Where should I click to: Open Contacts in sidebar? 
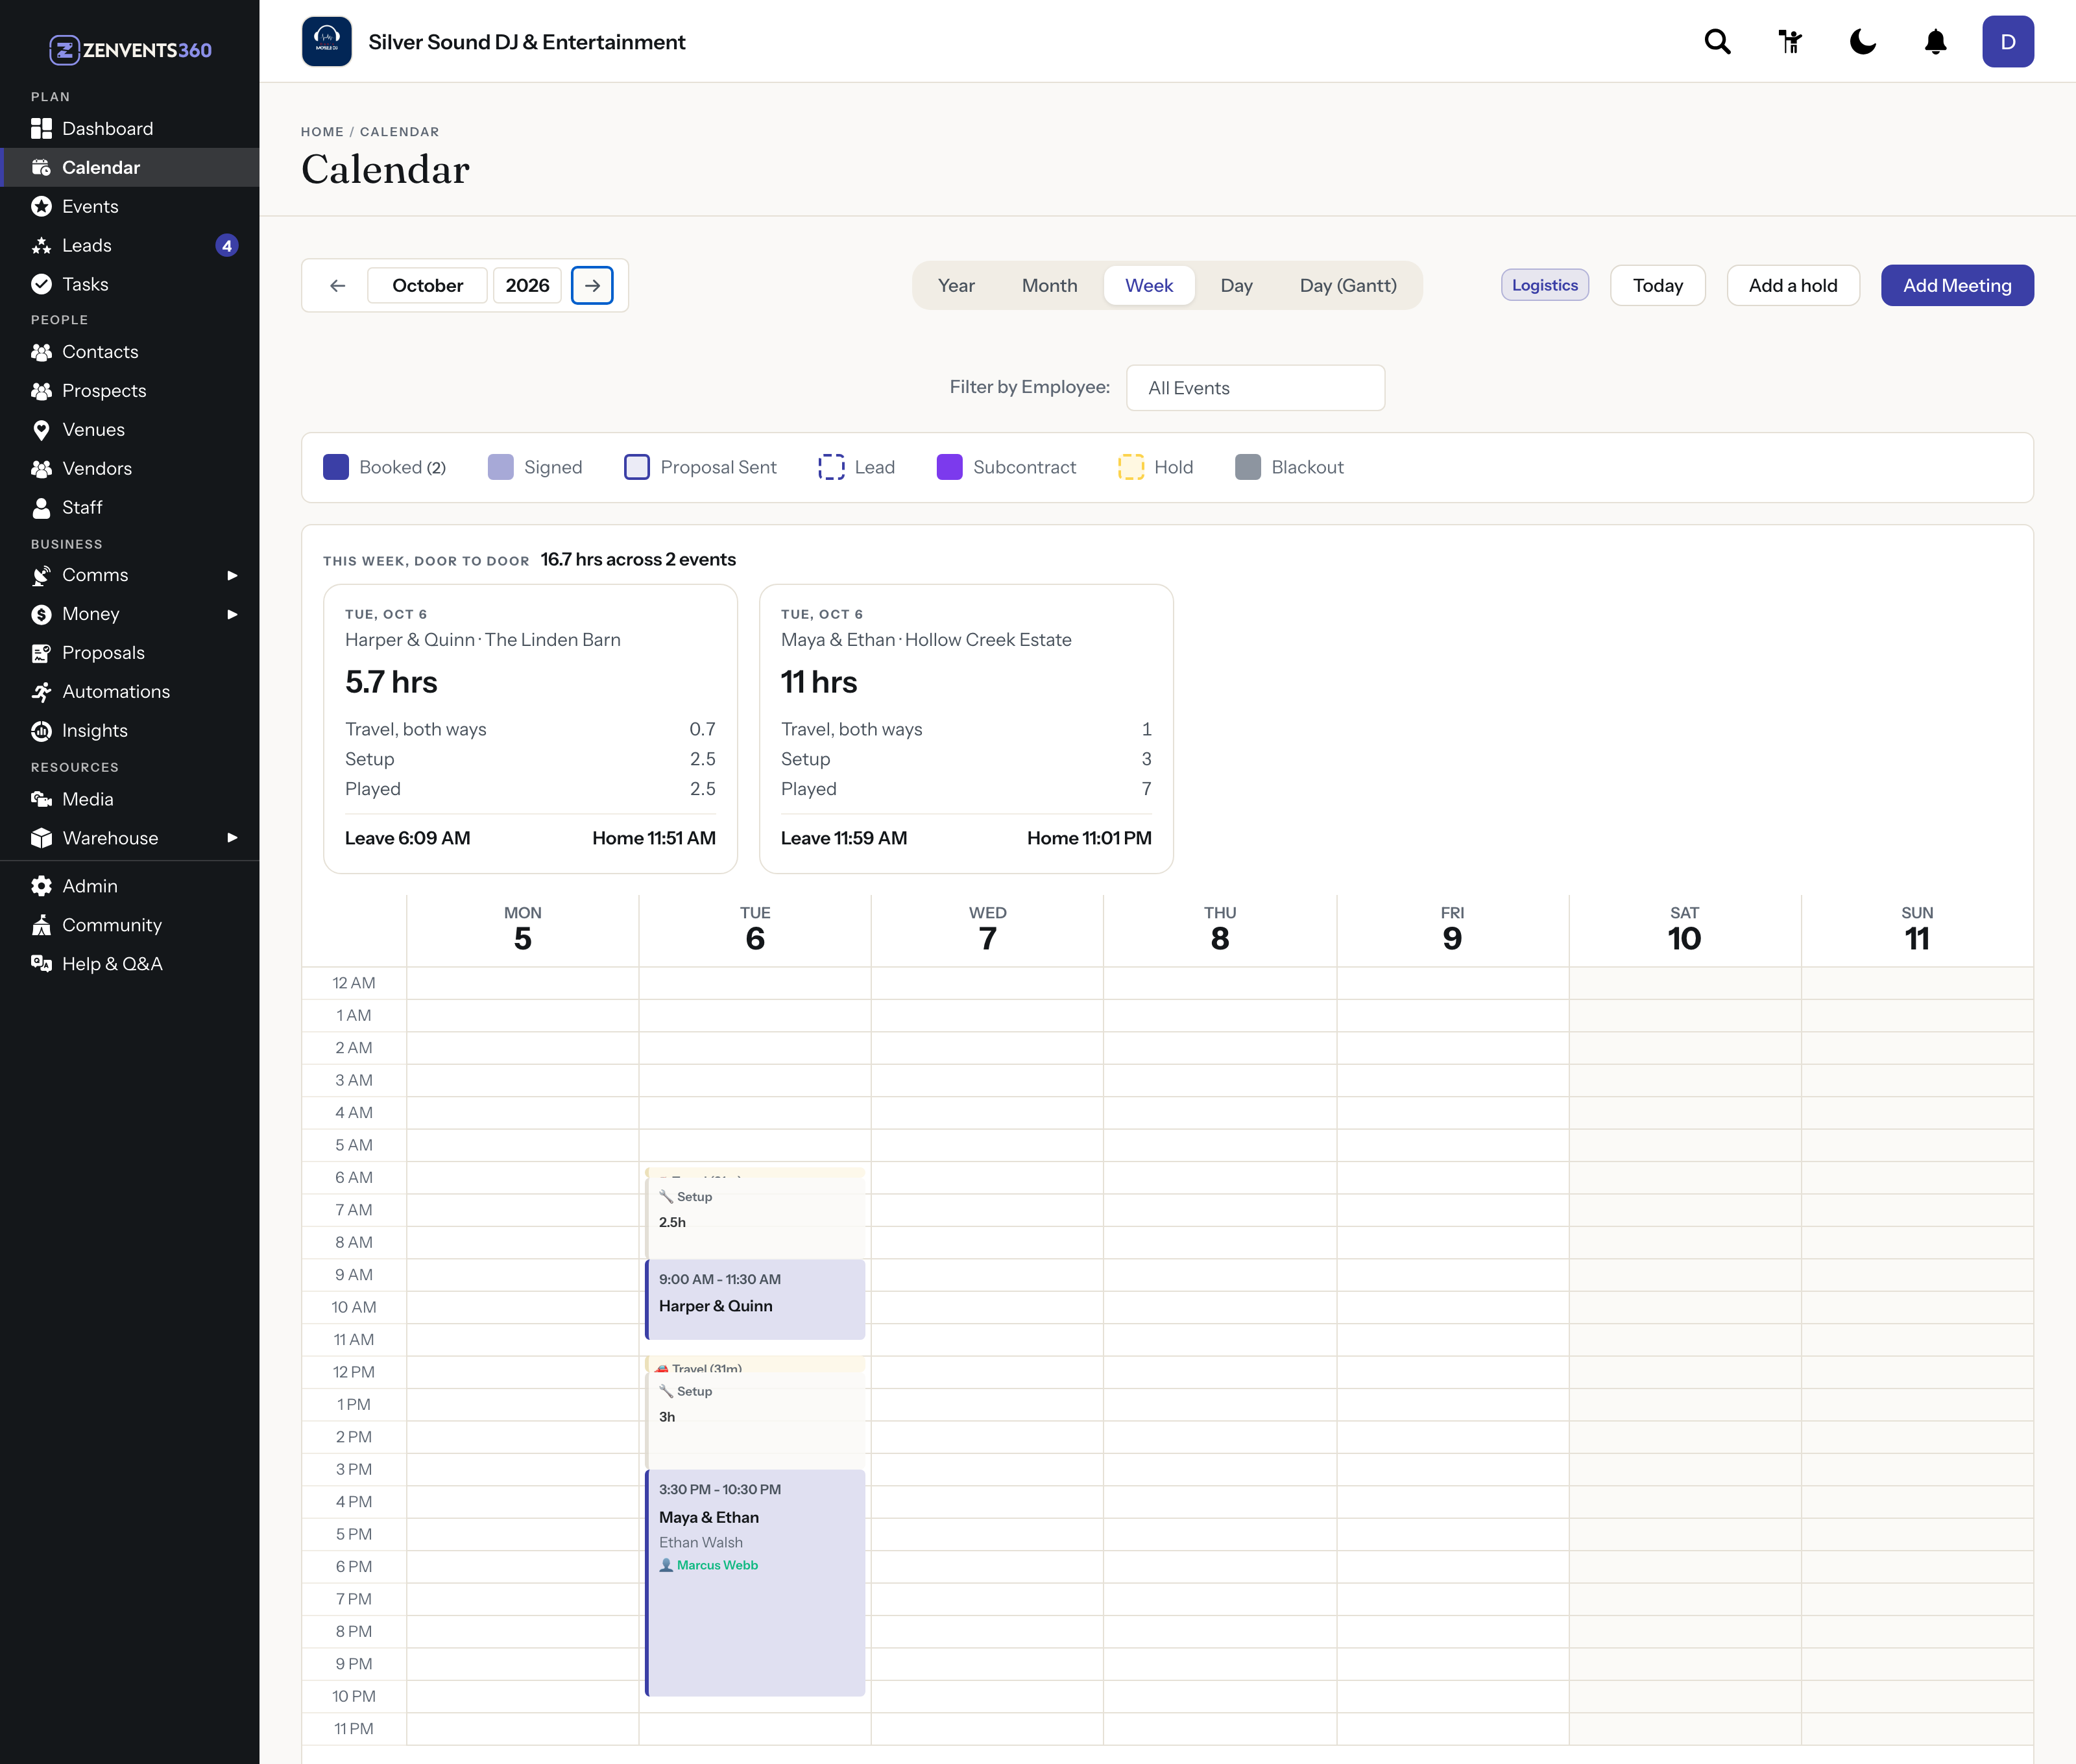[129, 351]
